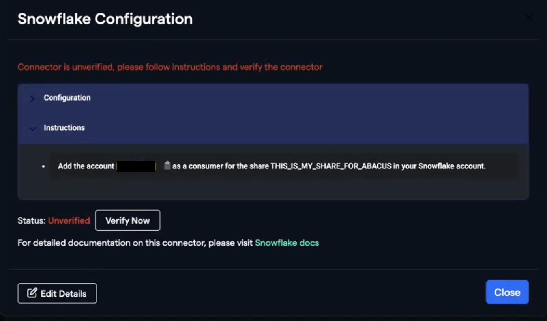
Task: Click the THIS_IS_MY_SHARE_FOR_ABACUS share name
Action: click(331, 166)
